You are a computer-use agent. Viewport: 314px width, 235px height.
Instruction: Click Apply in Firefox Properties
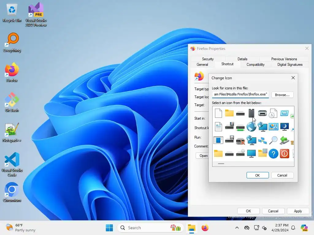[x=298, y=211]
